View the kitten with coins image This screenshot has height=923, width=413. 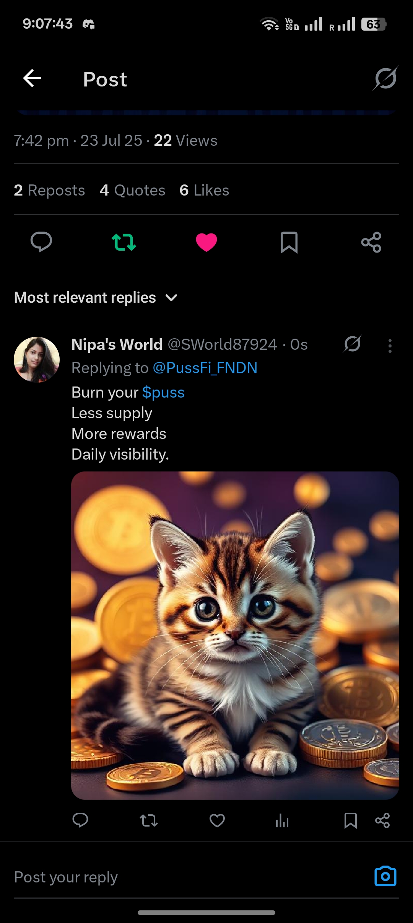pyautogui.click(x=235, y=635)
